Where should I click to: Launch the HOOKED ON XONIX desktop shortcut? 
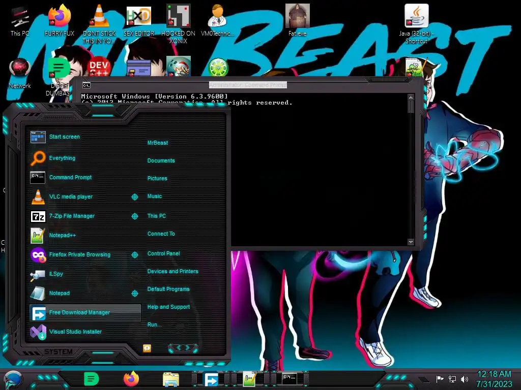click(x=178, y=24)
